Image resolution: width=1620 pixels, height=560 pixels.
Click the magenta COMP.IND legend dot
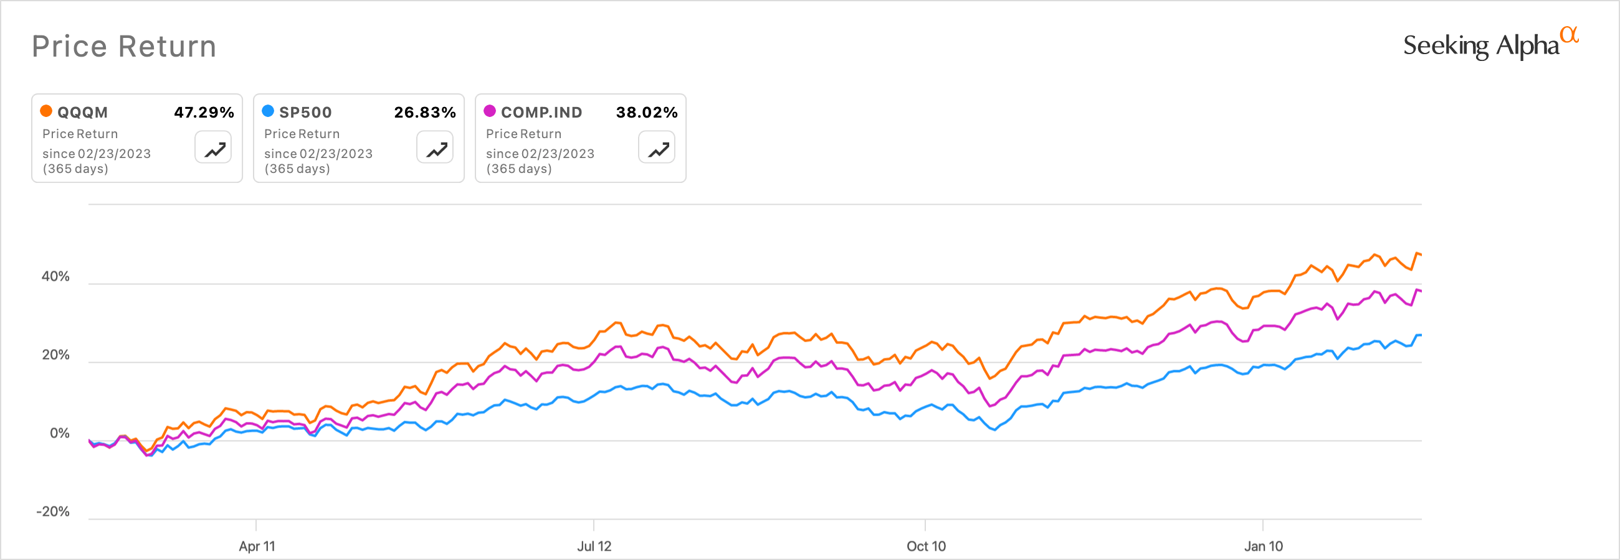[489, 112]
